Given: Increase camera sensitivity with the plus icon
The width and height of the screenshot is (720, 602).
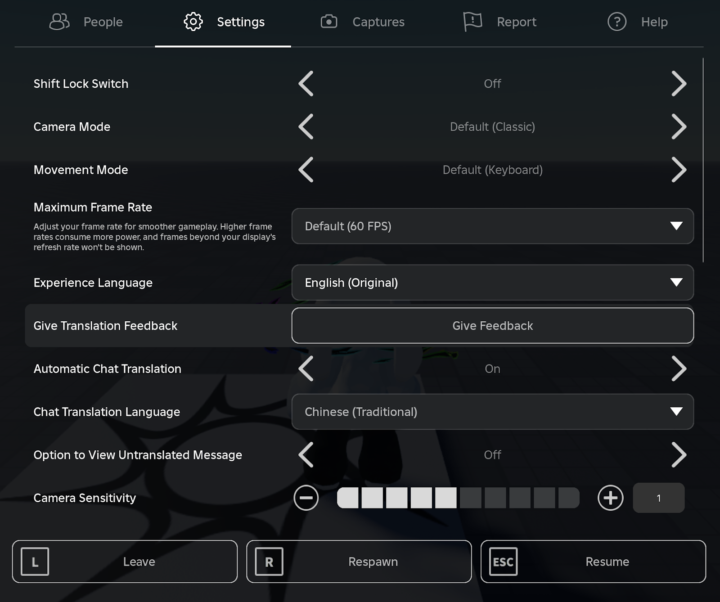Looking at the screenshot, I should (610, 498).
